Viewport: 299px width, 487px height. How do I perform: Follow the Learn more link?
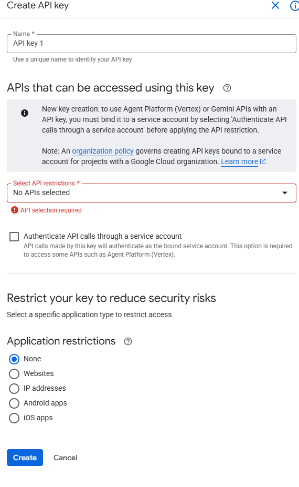tap(239, 161)
